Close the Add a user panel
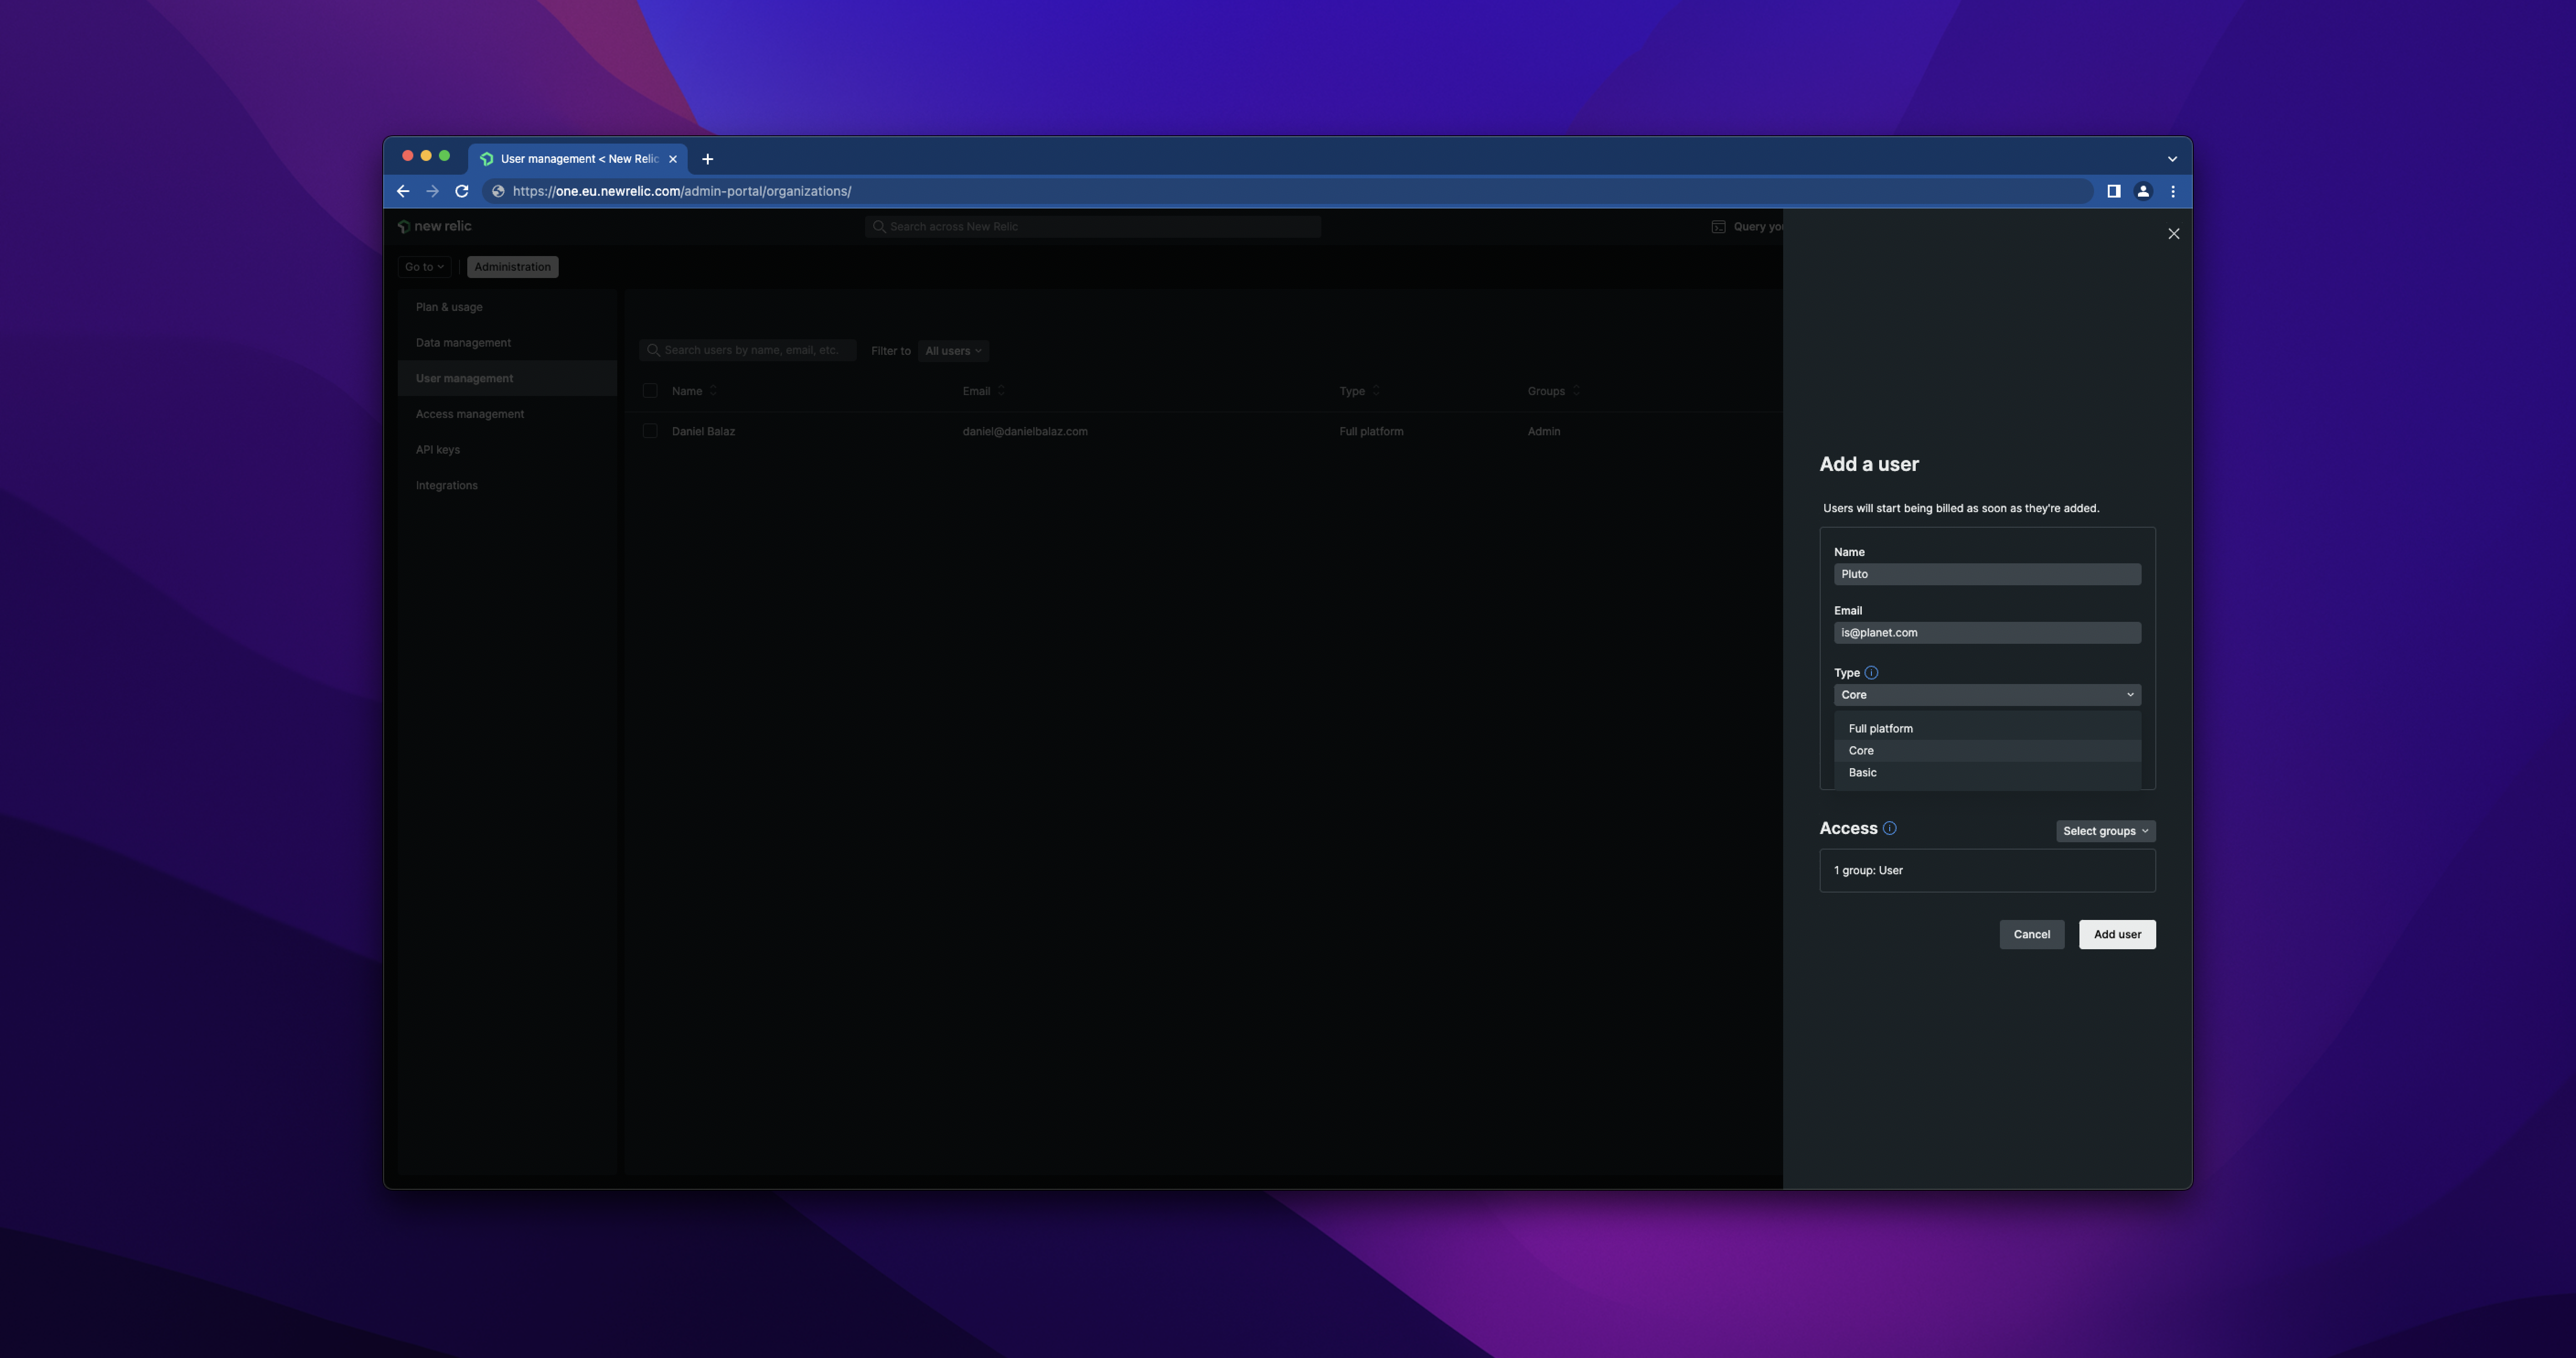 pyautogui.click(x=2173, y=234)
